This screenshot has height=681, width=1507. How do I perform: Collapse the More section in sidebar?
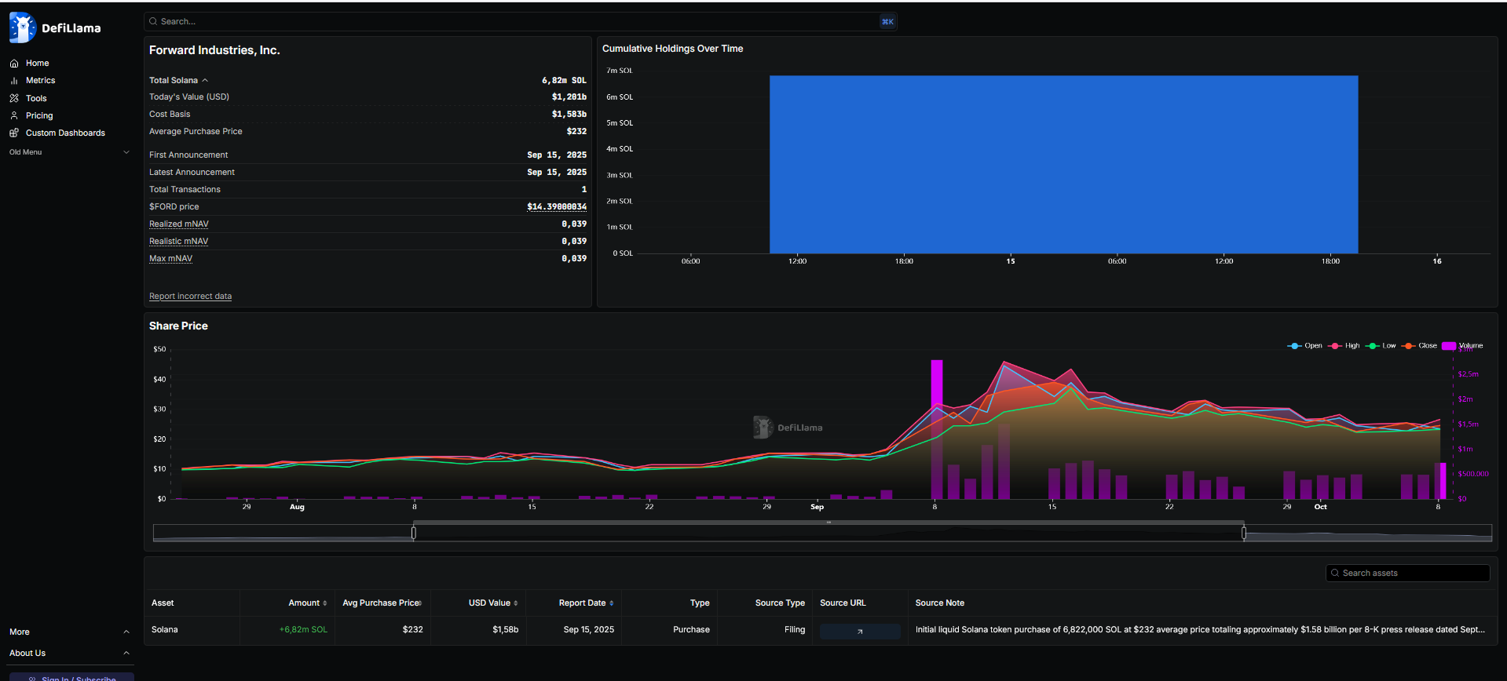pyautogui.click(x=126, y=632)
